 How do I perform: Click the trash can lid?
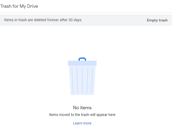pyautogui.click(x=82, y=63)
